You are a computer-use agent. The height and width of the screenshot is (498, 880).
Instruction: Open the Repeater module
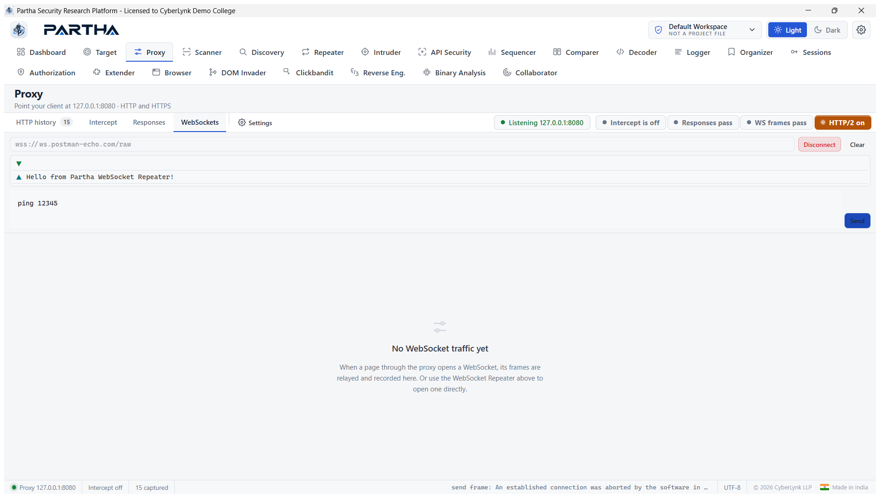pyautogui.click(x=323, y=52)
